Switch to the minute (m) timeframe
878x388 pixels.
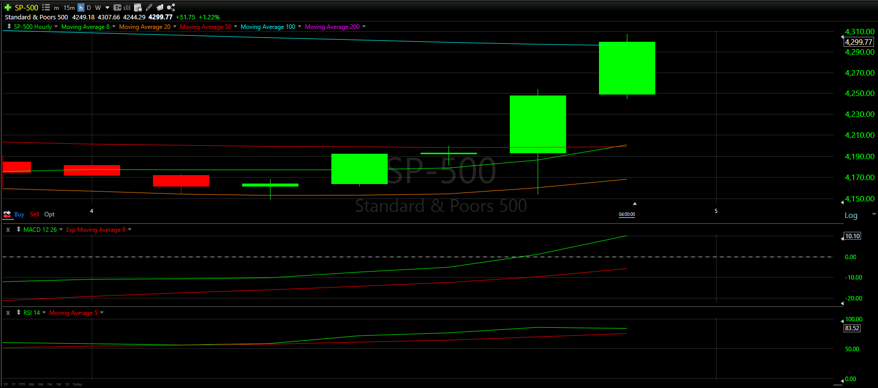point(56,8)
